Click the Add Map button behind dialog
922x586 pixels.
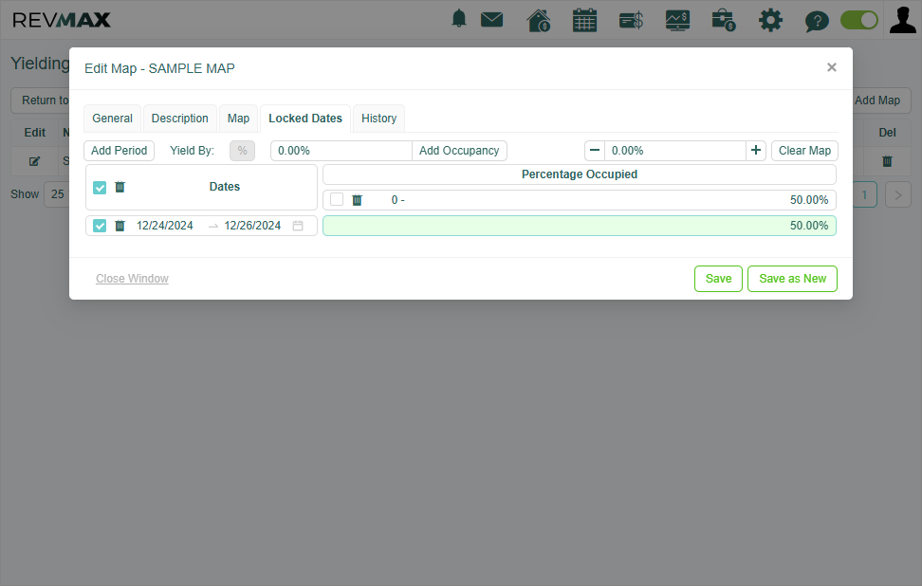coord(877,101)
